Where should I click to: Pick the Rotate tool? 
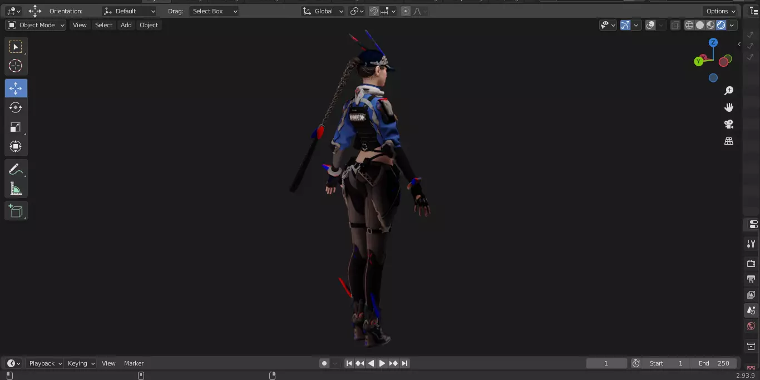16,107
